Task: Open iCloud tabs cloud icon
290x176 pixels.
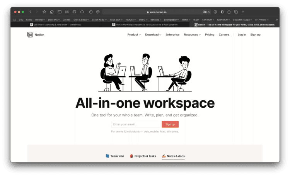Action: (82, 12)
